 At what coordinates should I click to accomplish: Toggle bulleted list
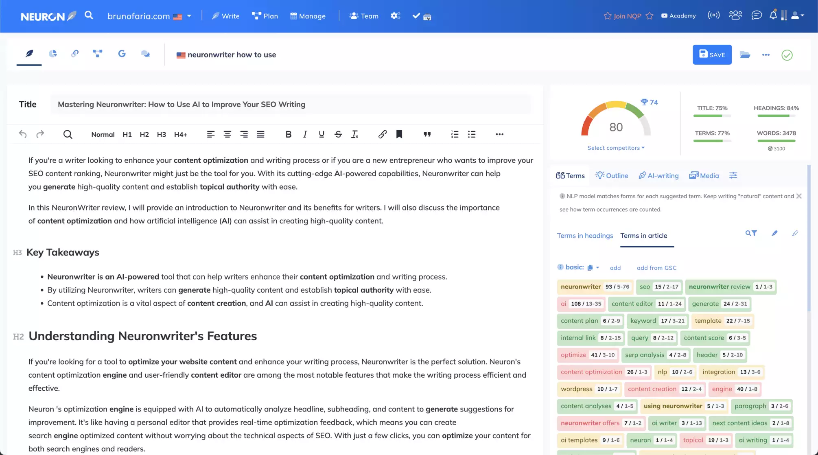[472, 134]
